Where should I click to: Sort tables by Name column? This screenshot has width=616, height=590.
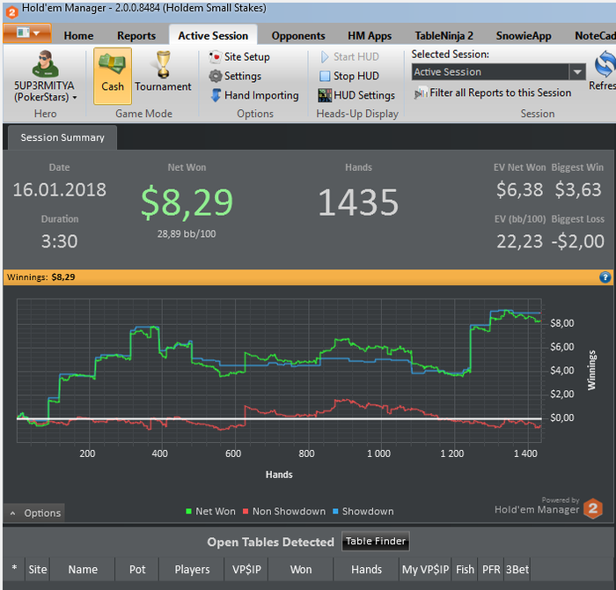(83, 569)
